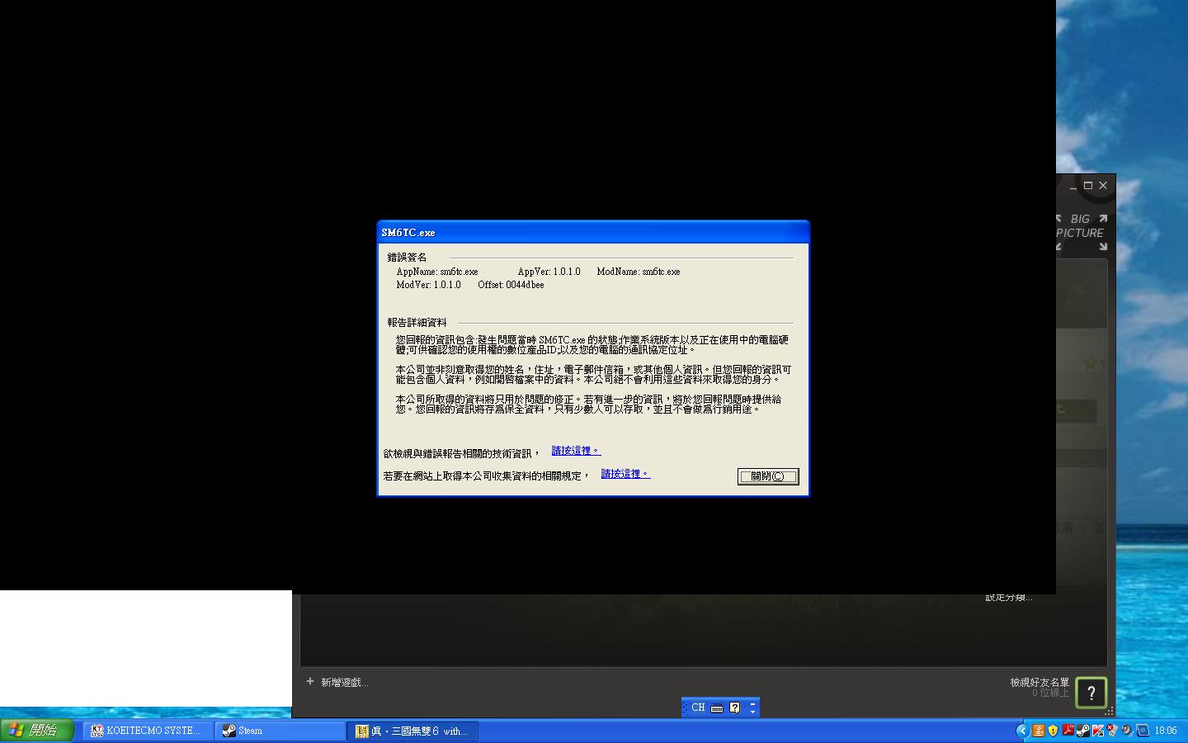Click the 關閉(C) button in error dialog

pyautogui.click(x=768, y=476)
